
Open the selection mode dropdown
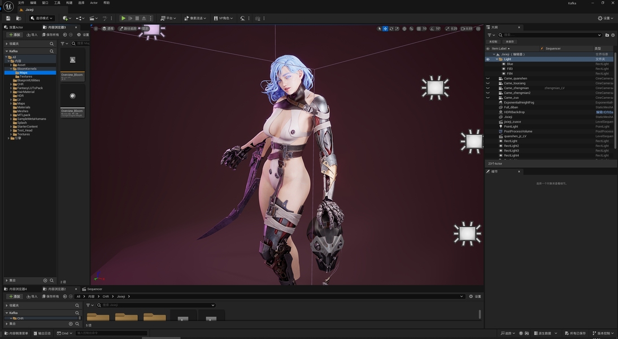tap(41, 18)
